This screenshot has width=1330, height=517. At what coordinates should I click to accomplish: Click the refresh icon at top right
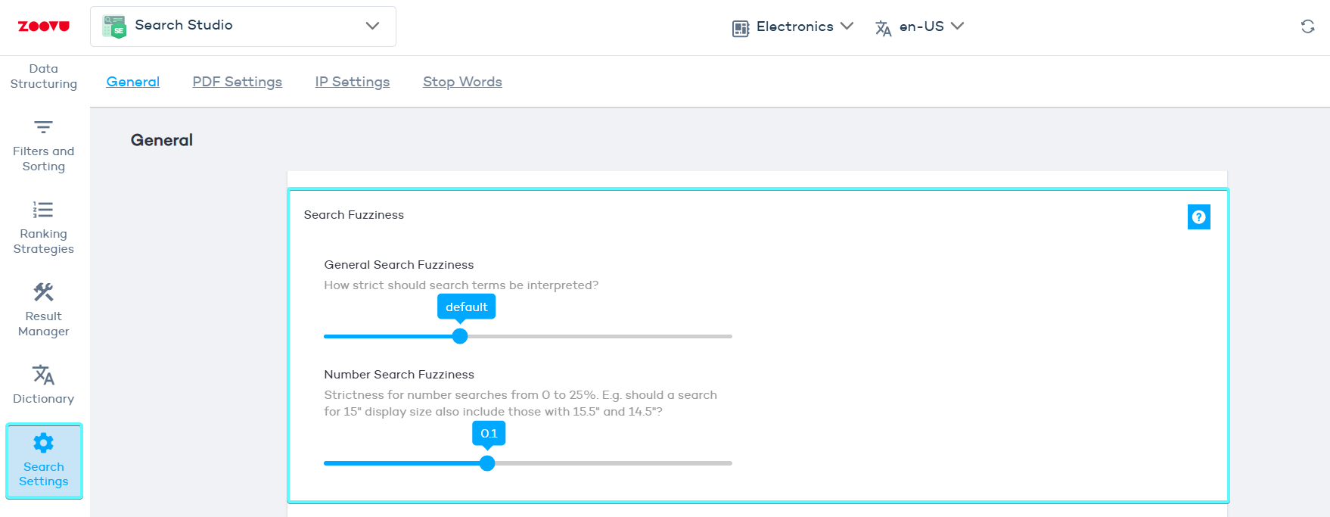pos(1307,26)
